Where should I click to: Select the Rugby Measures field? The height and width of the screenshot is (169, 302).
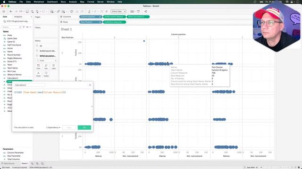(x=15, y=58)
